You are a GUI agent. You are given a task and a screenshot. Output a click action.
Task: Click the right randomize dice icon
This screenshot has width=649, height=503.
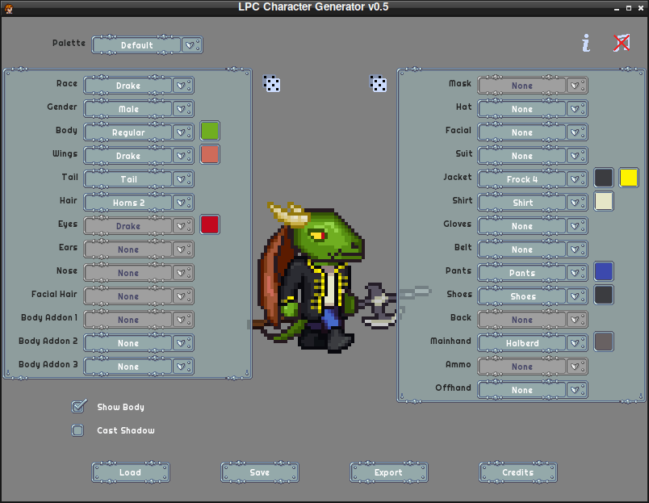click(378, 84)
